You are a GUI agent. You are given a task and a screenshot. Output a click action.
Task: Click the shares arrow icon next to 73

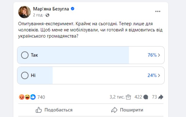pyautogui.click(x=161, y=97)
